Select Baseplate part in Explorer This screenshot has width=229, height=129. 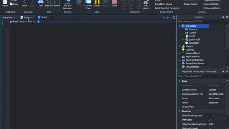(x=194, y=43)
